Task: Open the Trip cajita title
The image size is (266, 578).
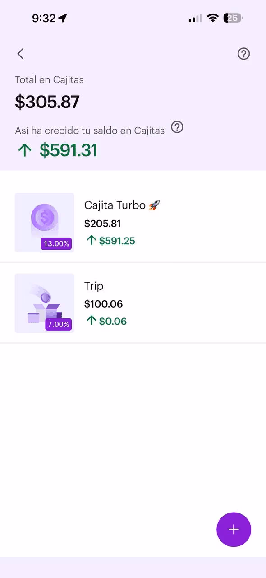Action: 94,286
